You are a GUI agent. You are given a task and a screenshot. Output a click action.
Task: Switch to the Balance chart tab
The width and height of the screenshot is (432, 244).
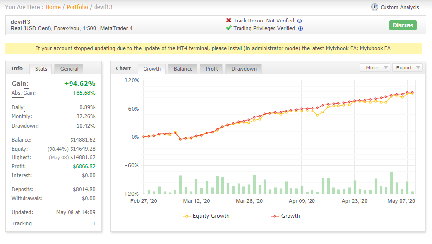click(x=183, y=69)
